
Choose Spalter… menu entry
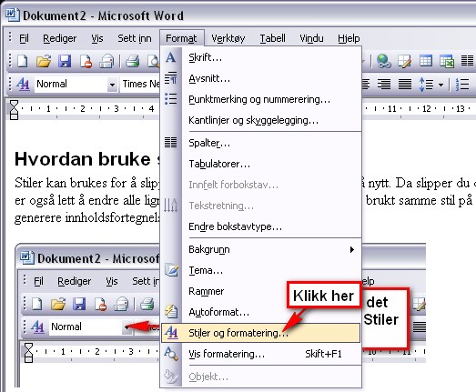[261, 143]
